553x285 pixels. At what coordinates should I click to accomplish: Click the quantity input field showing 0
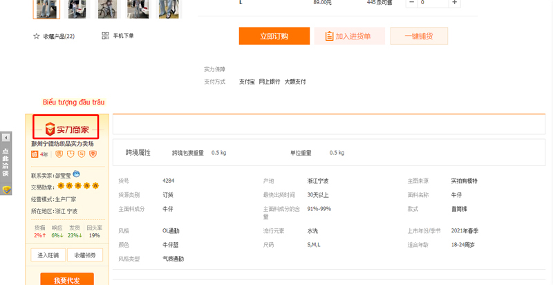point(433,3)
